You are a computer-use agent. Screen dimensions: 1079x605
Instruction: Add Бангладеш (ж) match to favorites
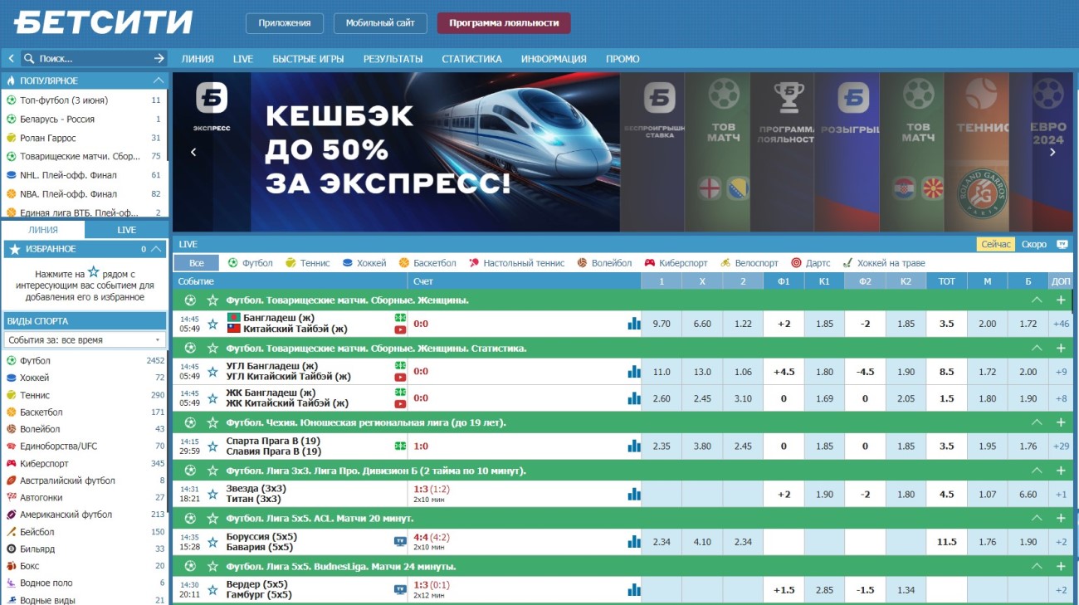pos(212,324)
